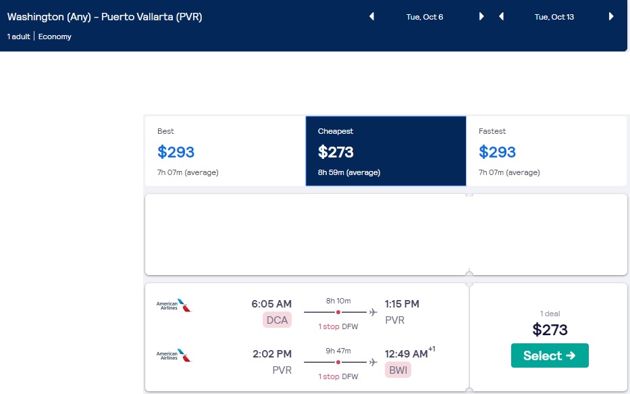View 1 stop DFW details on the return flight
The height and width of the screenshot is (394, 630).
click(338, 376)
